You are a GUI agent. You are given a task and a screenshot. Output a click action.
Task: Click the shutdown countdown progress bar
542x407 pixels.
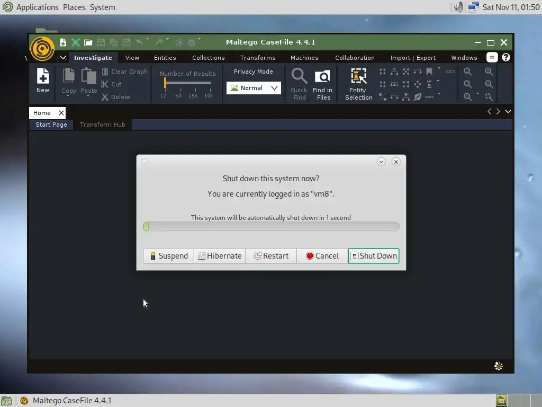click(x=272, y=226)
